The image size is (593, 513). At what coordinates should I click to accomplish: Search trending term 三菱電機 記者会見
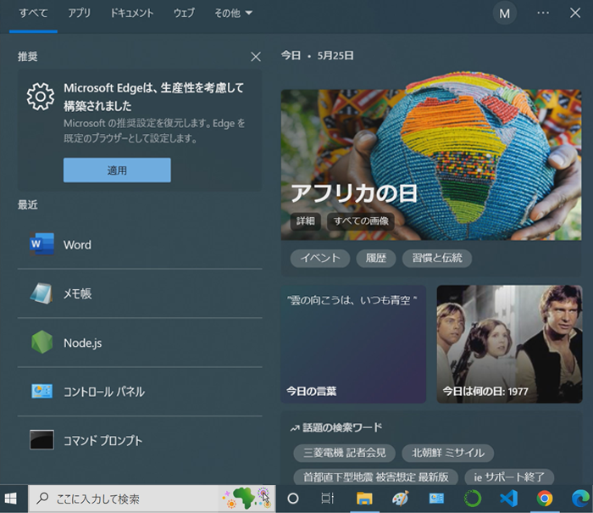pyautogui.click(x=344, y=453)
